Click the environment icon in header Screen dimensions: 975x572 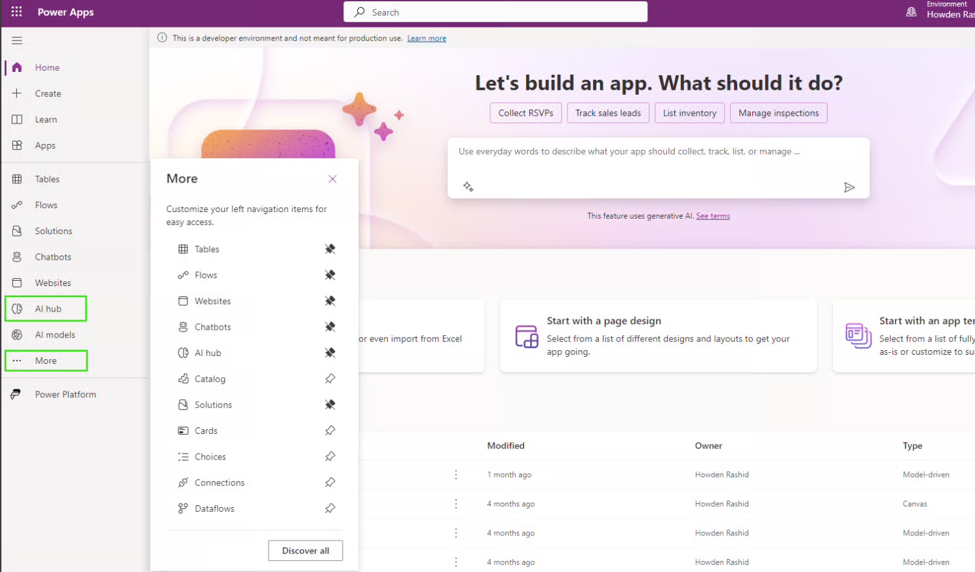tap(911, 12)
